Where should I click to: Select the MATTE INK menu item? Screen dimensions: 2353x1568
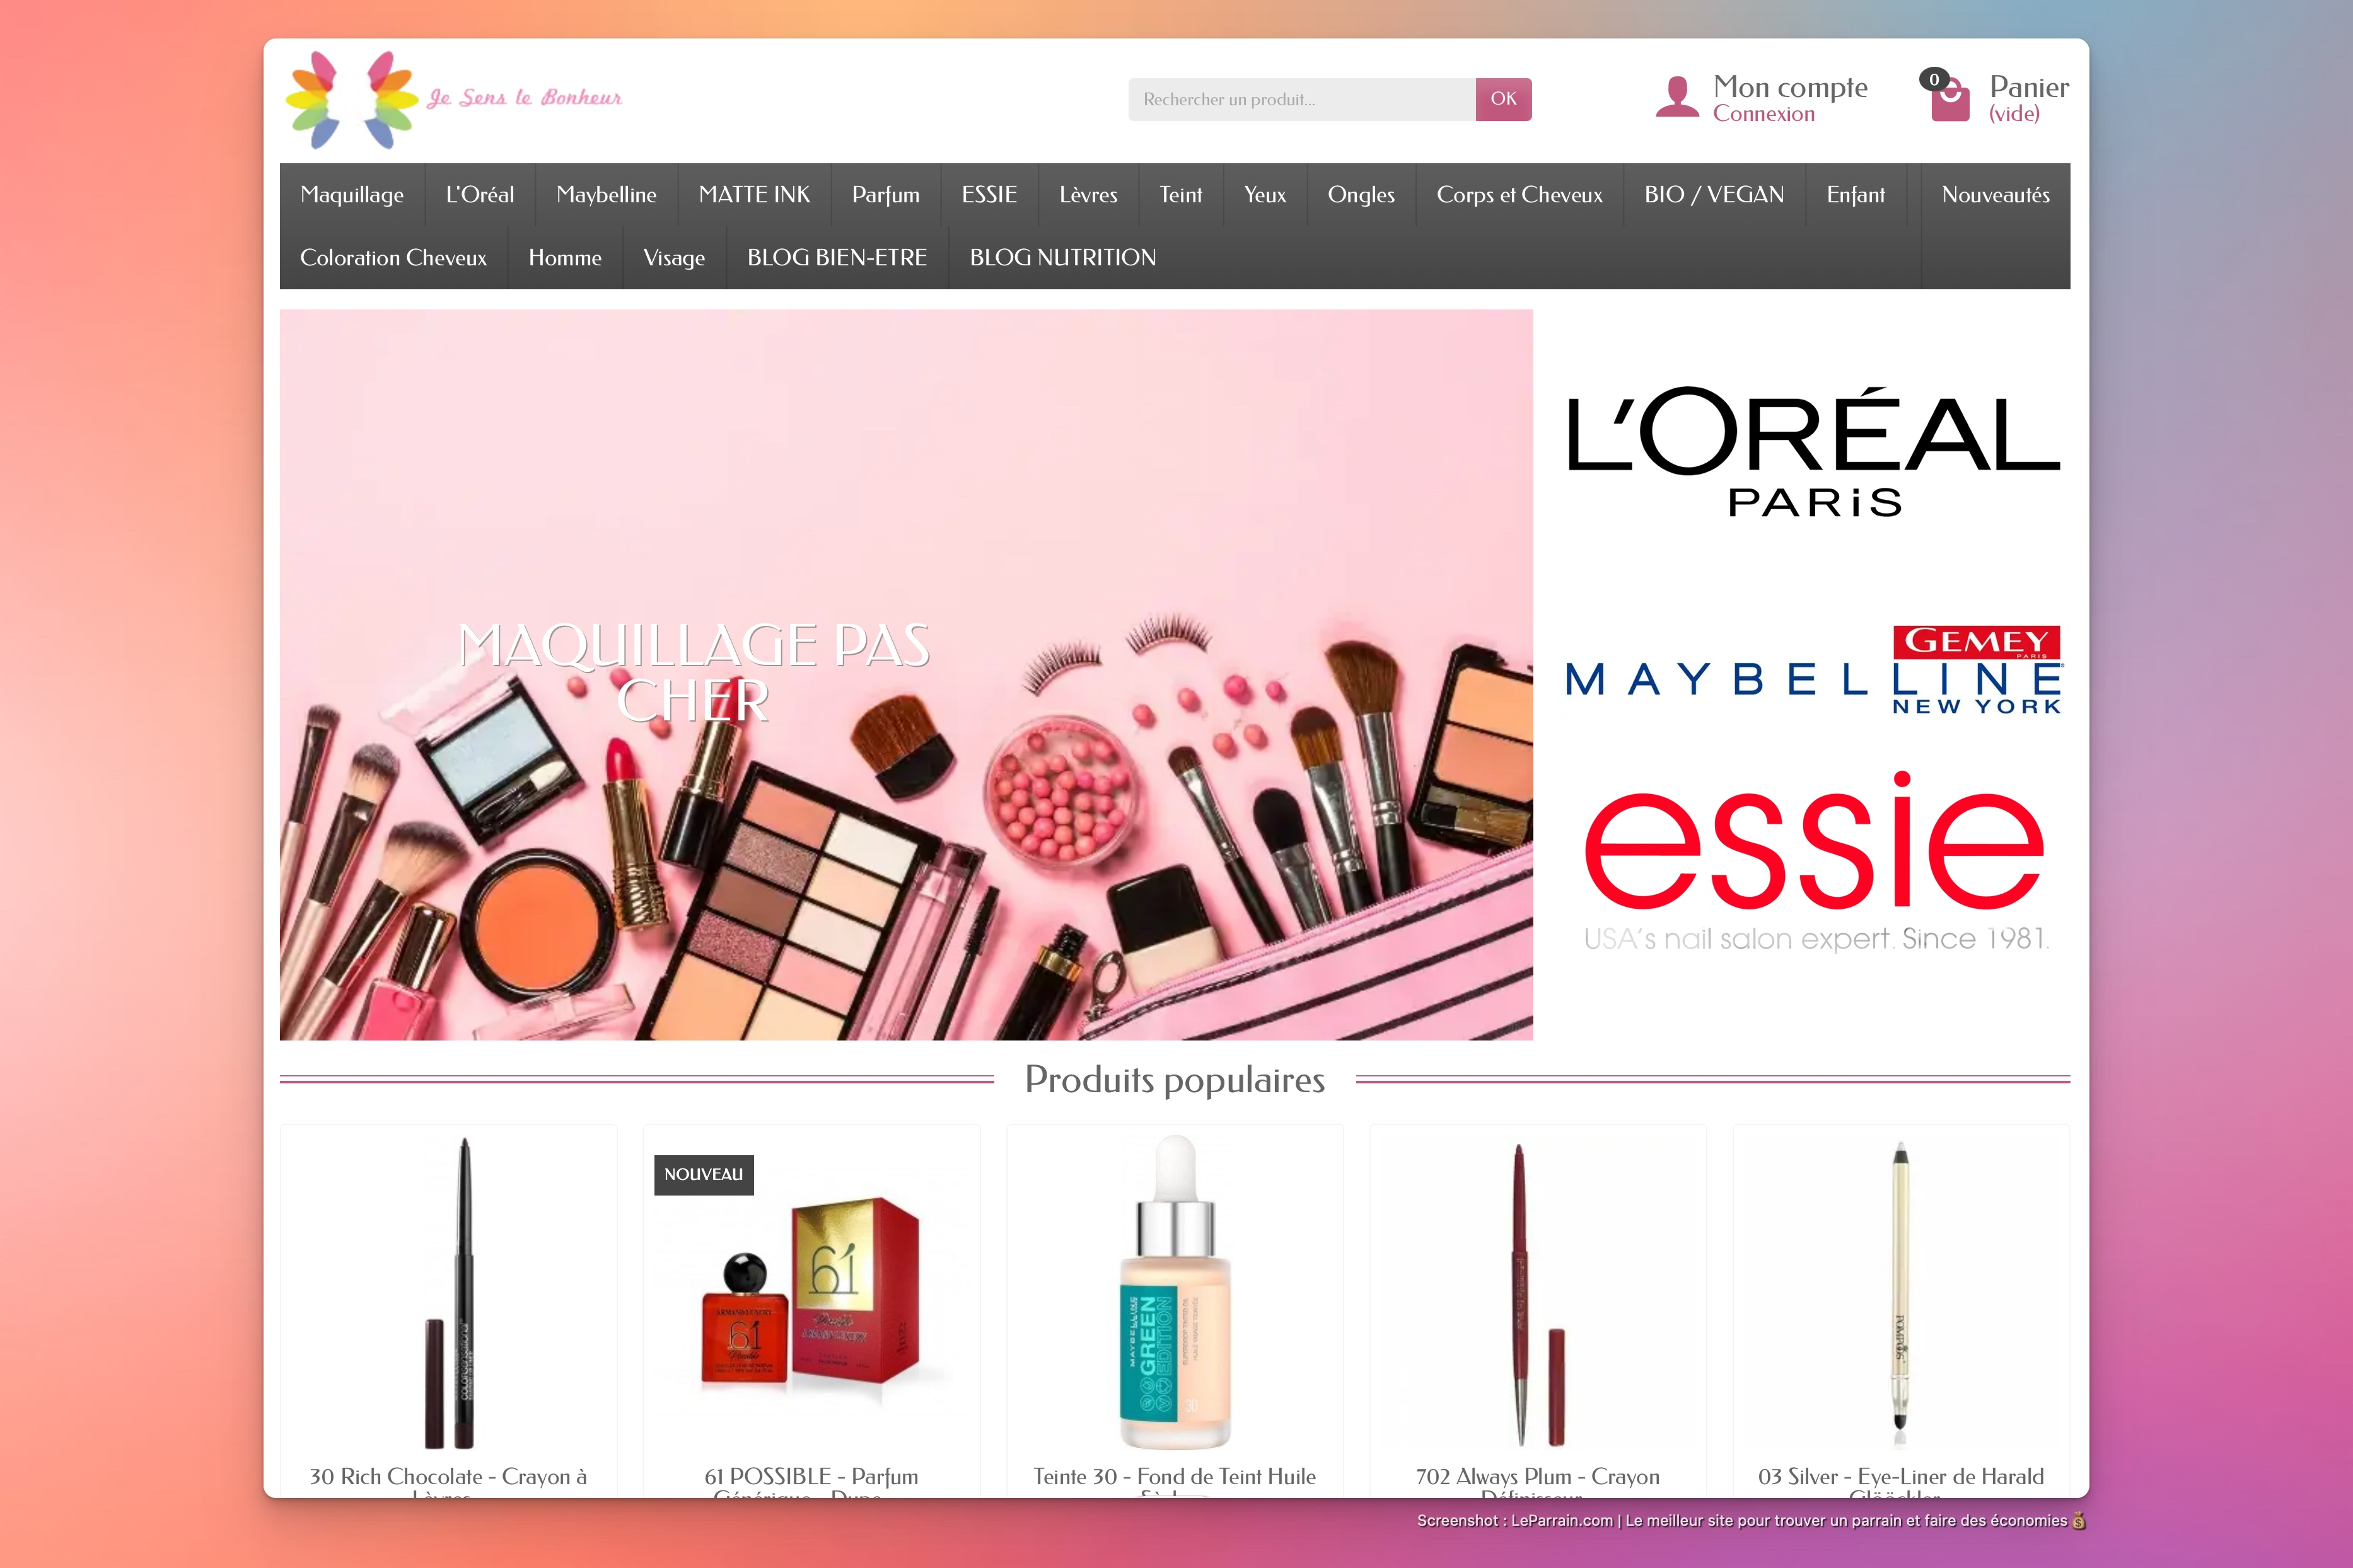(x=754, y=195)
